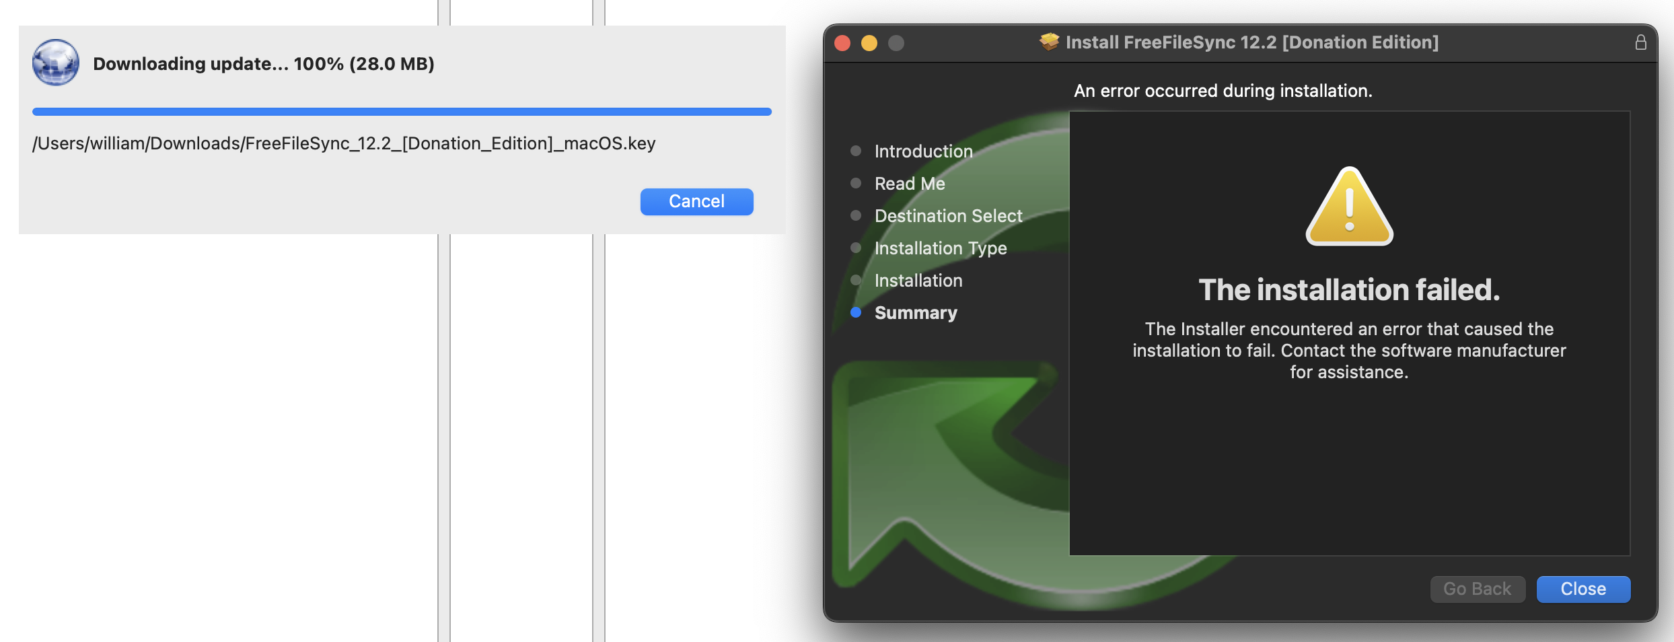Select the Read Me installer step
This screenshot has width=1674, height=642.
click(910, 184)
